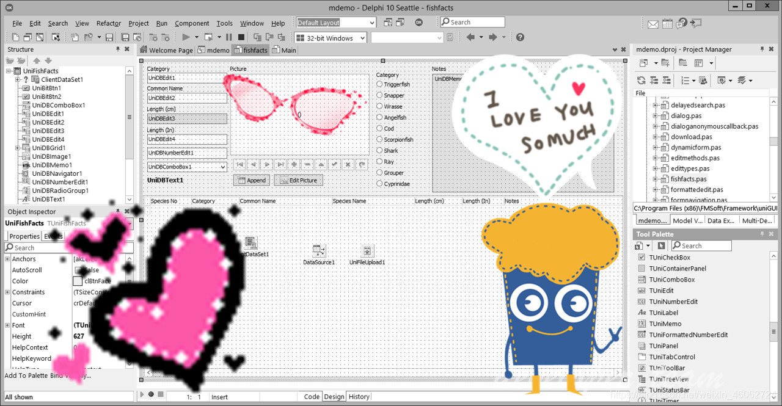This screenshot has height=406, width=782.
Task: Click the Edit Picture button
Action: [298, 180]
